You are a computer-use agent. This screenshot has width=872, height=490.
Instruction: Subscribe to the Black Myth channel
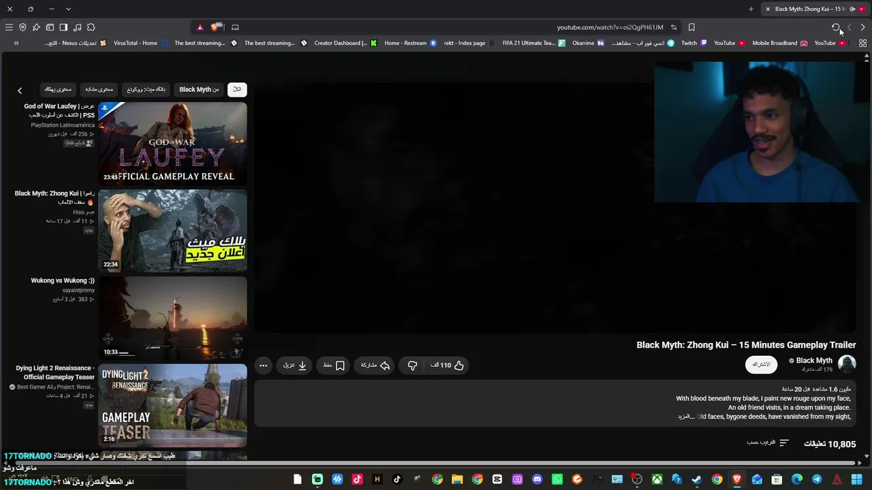coord(761,365)
